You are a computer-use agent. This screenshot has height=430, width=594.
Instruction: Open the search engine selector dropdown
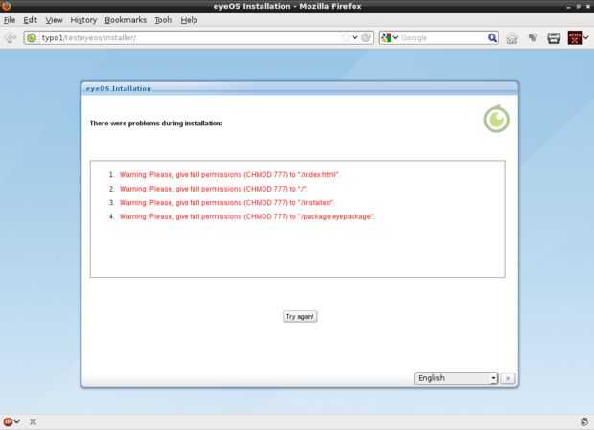click(389, 37)
